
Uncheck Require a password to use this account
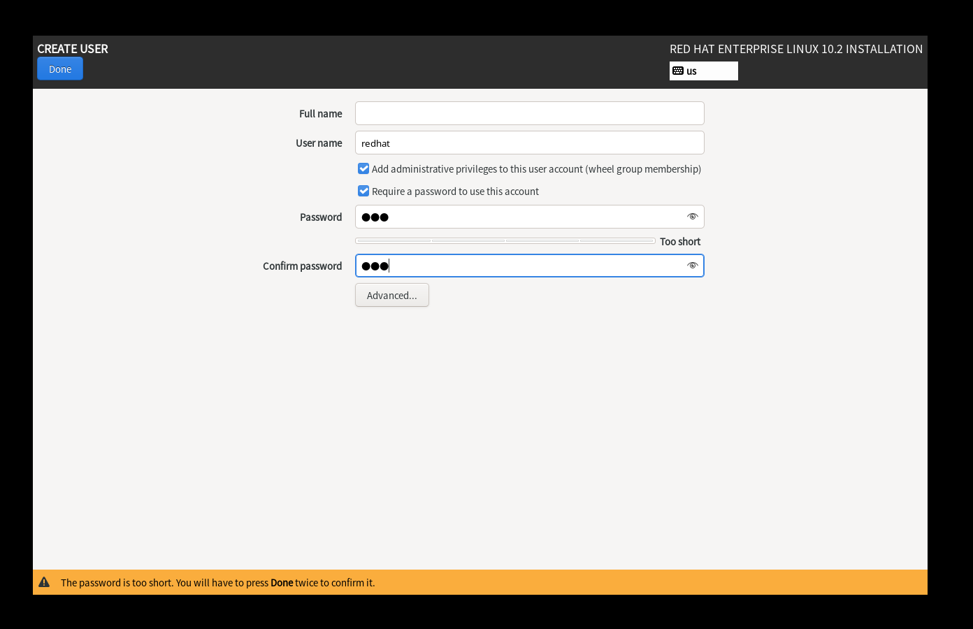click(x=363, y=191)
